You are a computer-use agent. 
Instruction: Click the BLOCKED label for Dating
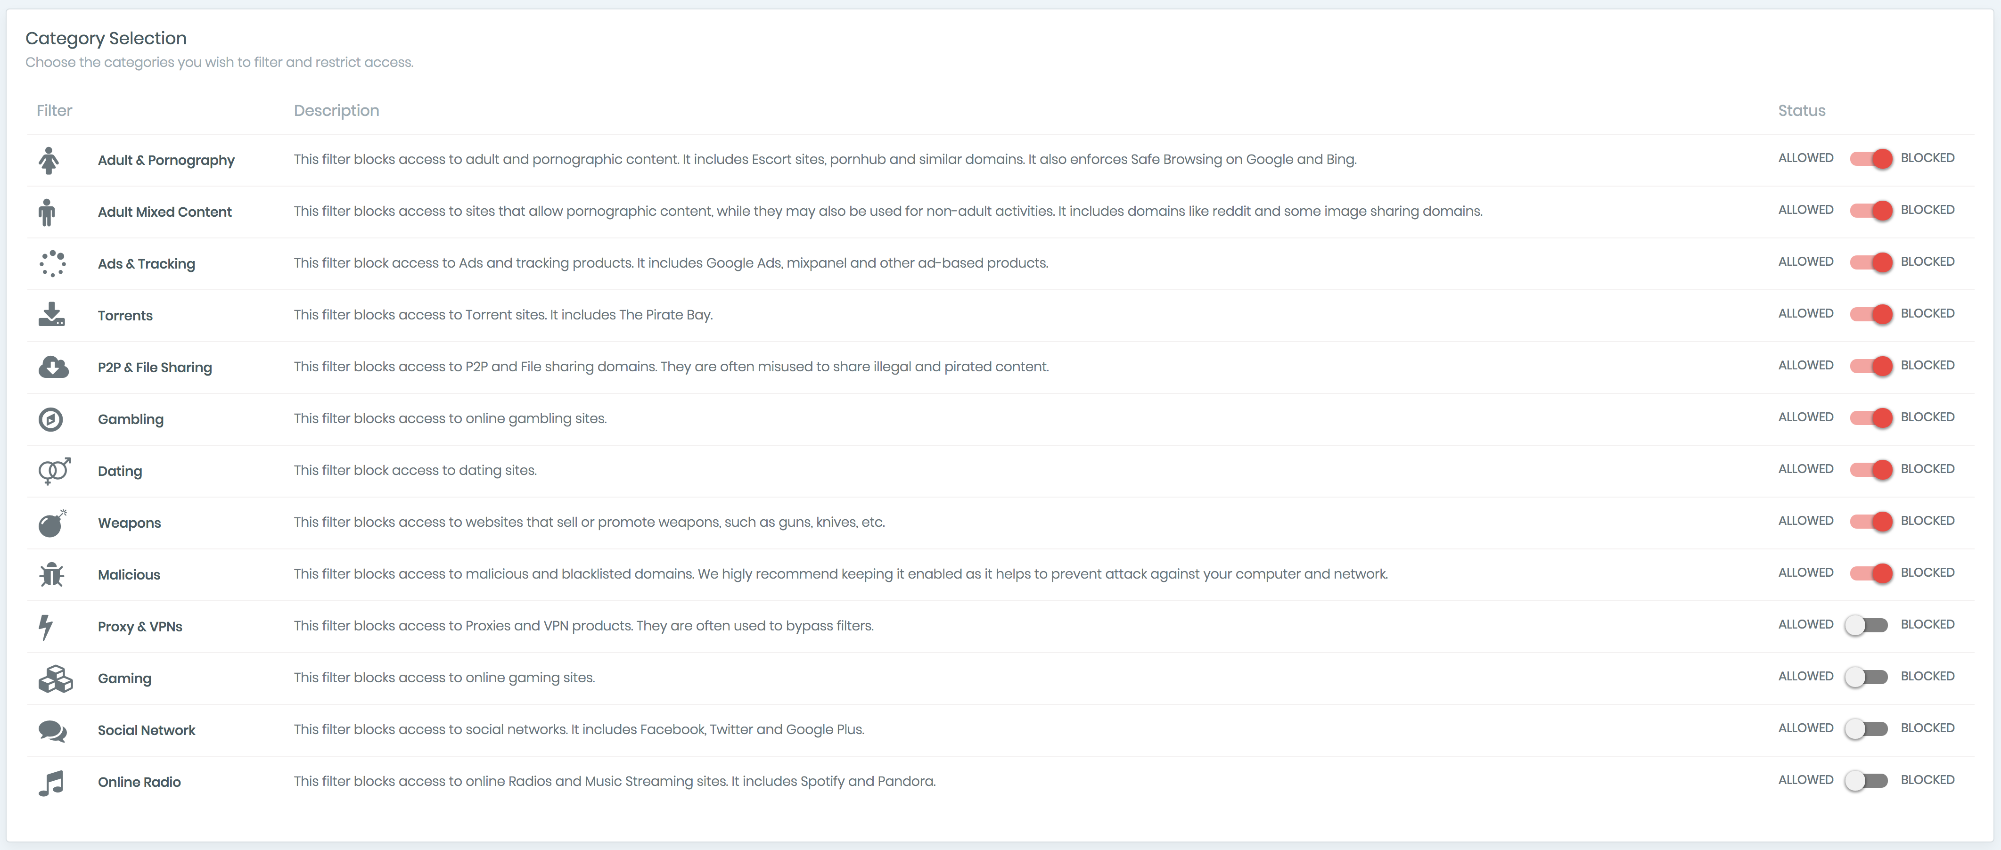(x=1927, y=469)
